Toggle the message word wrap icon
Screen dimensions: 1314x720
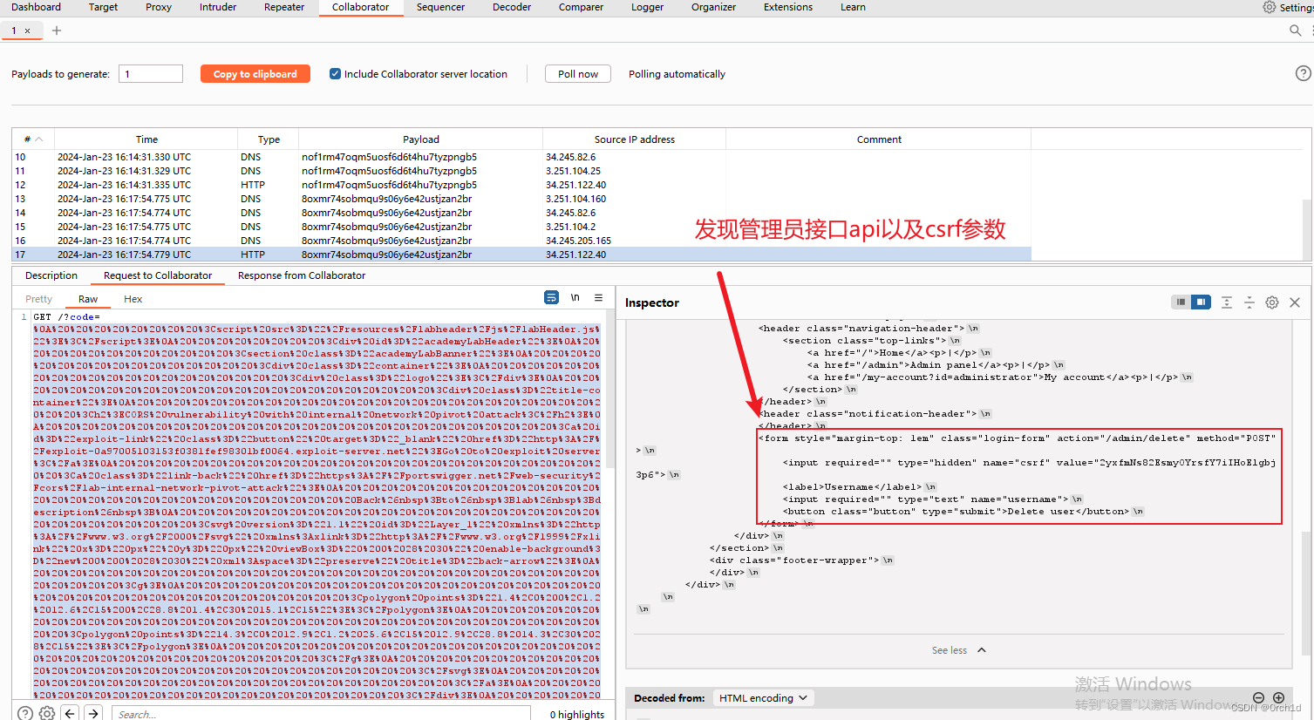[x=551, y=297]
